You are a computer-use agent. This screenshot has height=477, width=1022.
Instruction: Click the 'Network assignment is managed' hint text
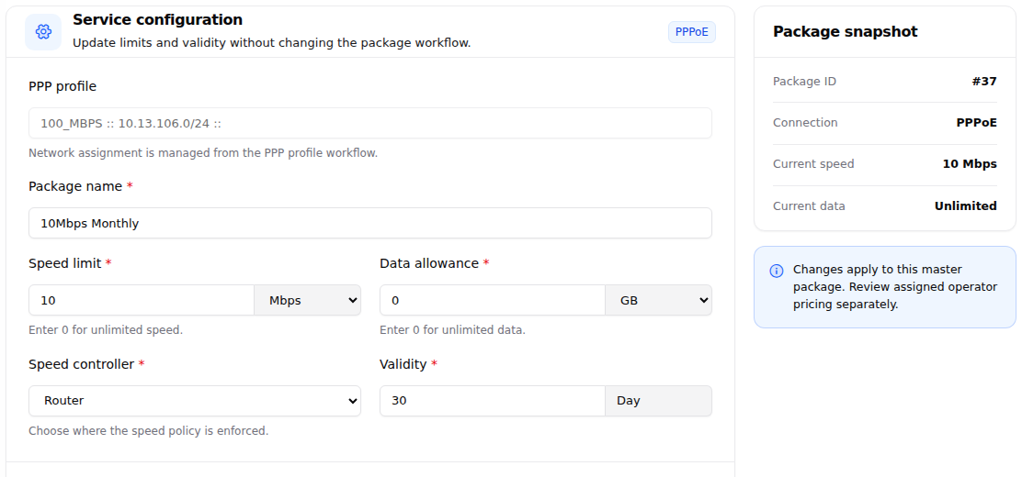[203, 153]
